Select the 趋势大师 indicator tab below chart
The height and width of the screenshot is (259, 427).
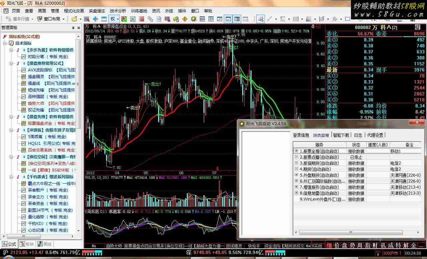point(114,246)
